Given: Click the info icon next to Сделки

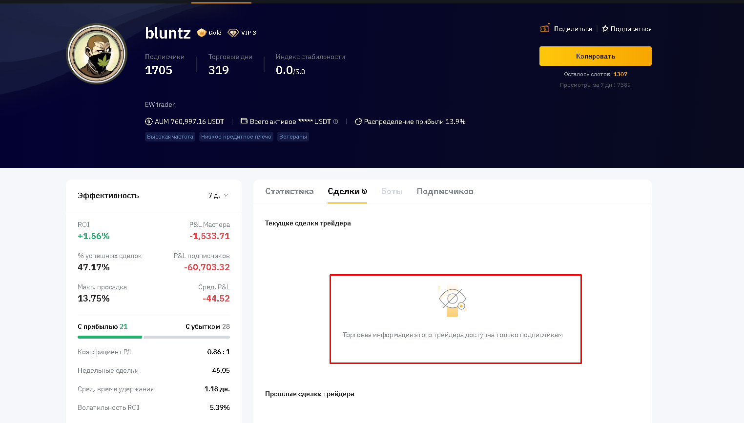Looking at the screenshot, I should (364, 191).
